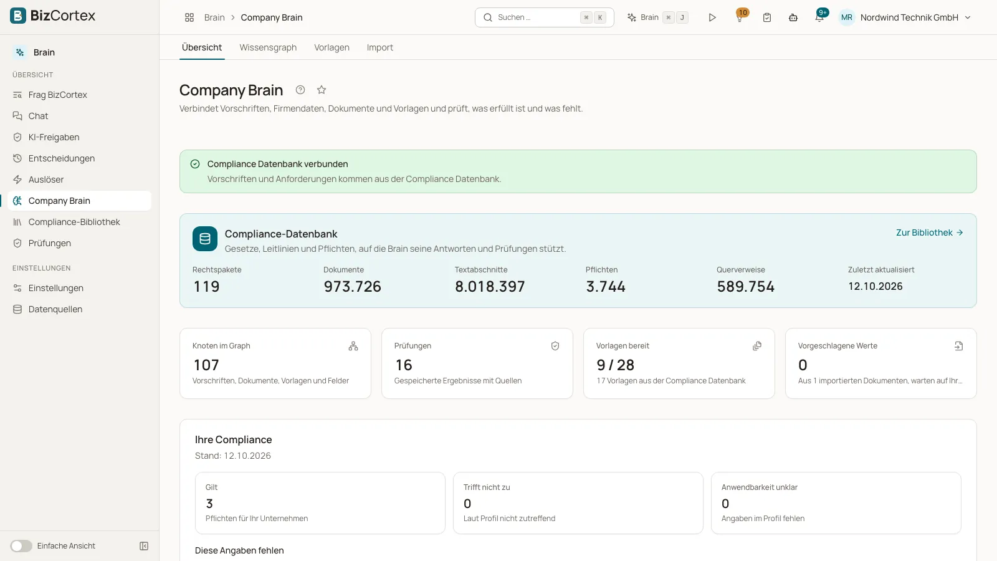This screenshot has width=997, height=561.
Task: Open the notifications bell icon
Action: 820,17
